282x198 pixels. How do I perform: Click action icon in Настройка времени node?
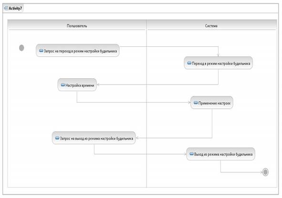point(63,85)
